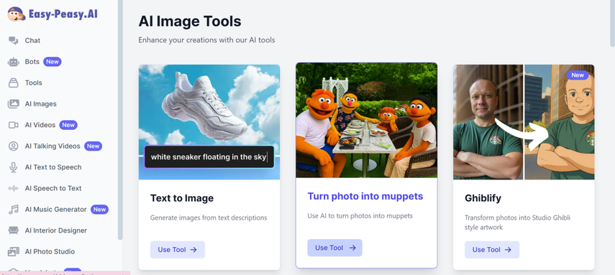Screen dimensions: 615x275
Task: Click the Text to Image card title
Action: (x=182, y=198)
